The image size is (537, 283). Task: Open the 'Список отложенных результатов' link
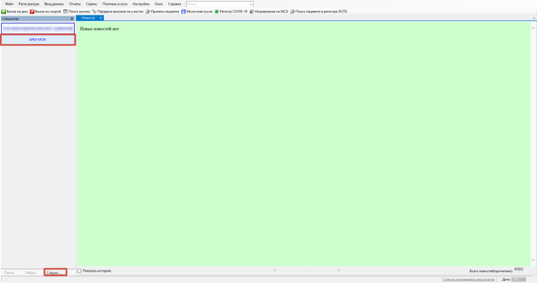click(468, 279)
